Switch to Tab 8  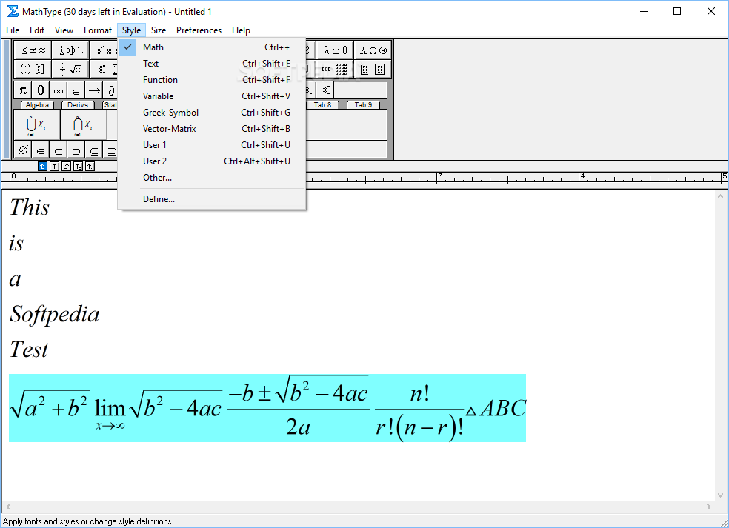tap(322, 105)
